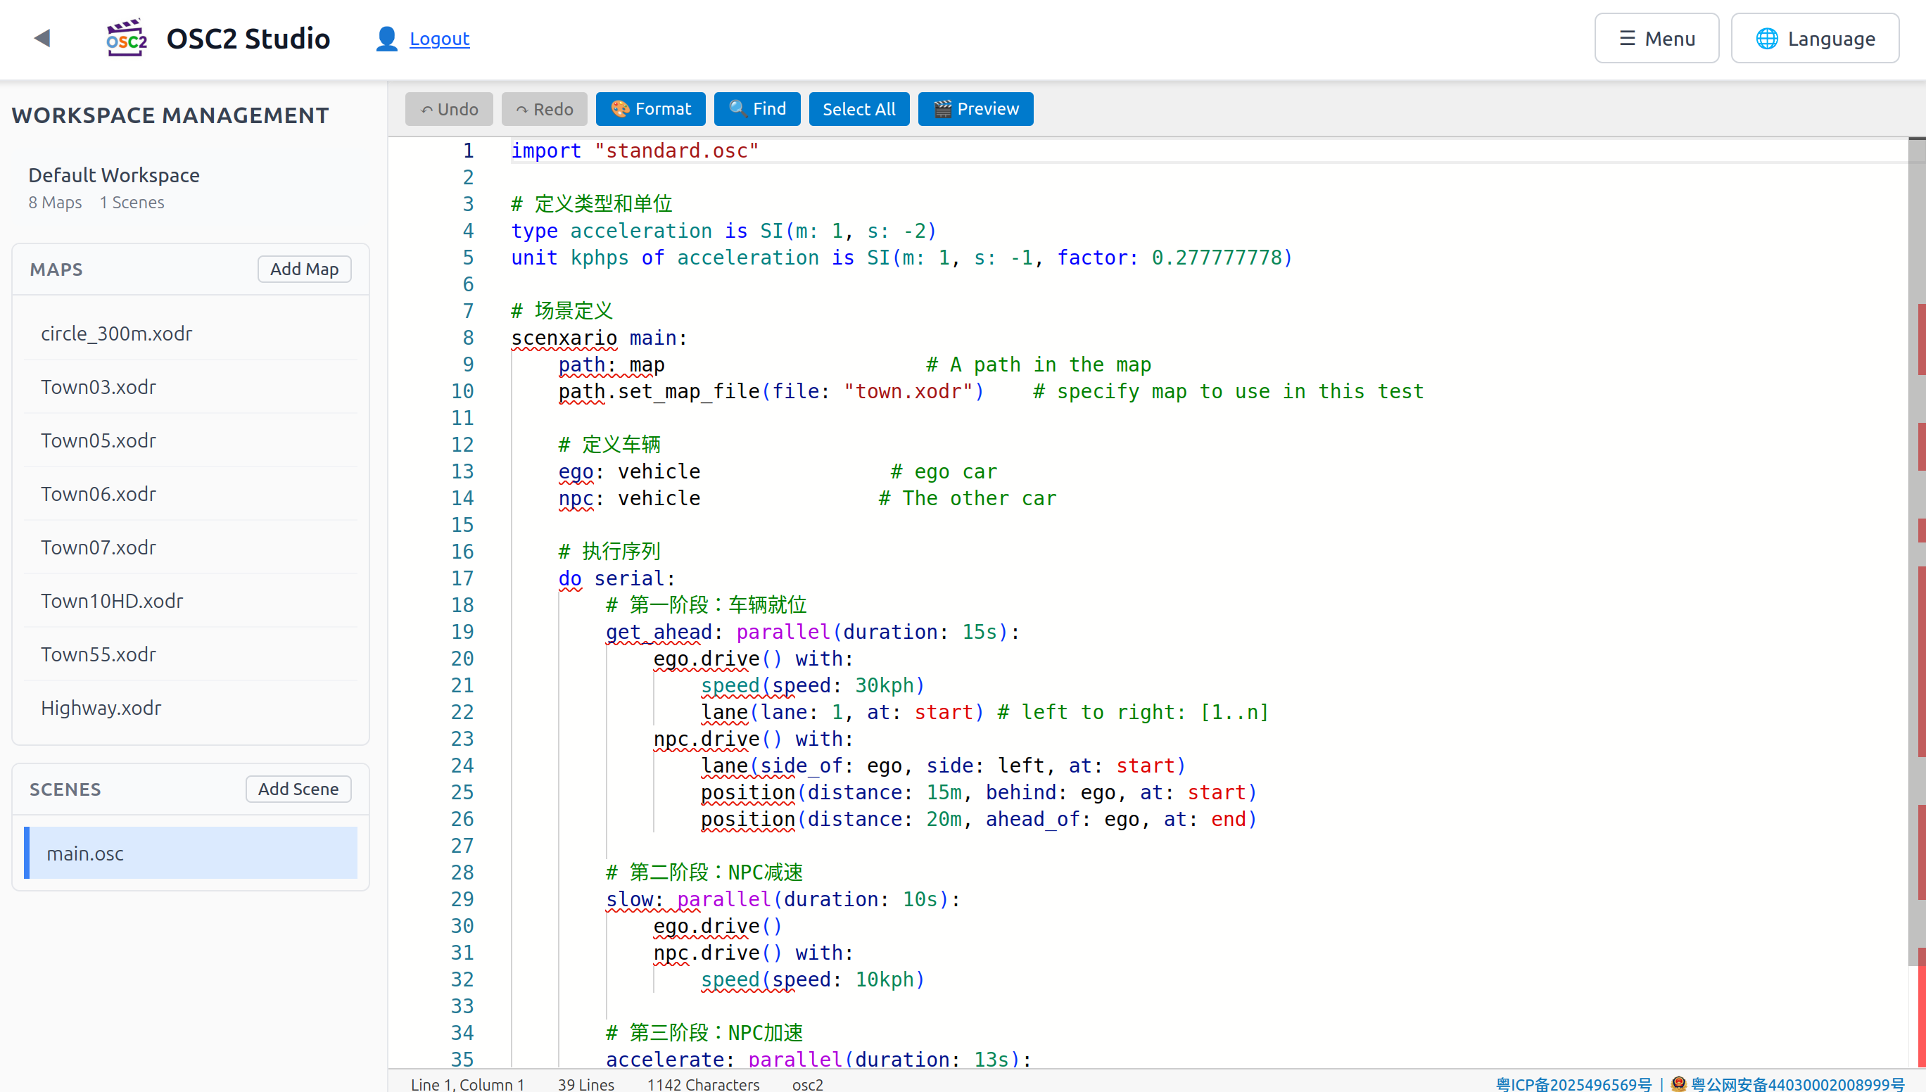Open Find with the magnifier button
The height and width of the screenshot is (1092, 1926).
(x=756, y=109)
